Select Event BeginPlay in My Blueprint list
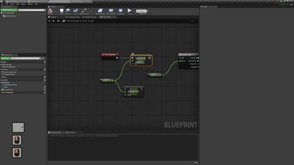 click(x=9, y=67)
